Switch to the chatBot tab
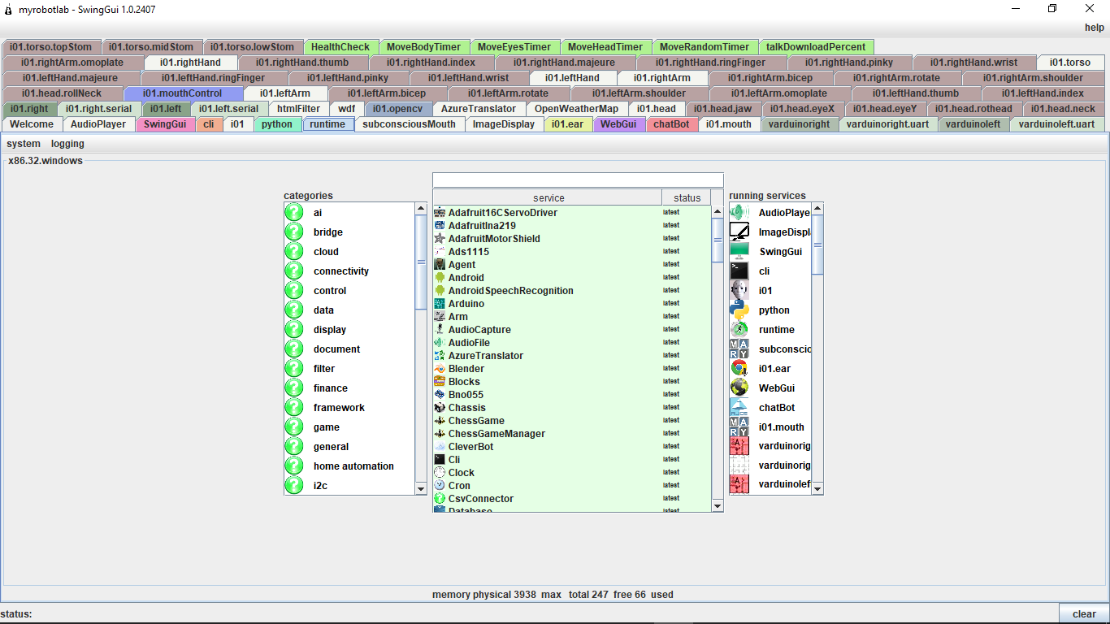This screenshot has height=624, width=1110. coord(671,124)
